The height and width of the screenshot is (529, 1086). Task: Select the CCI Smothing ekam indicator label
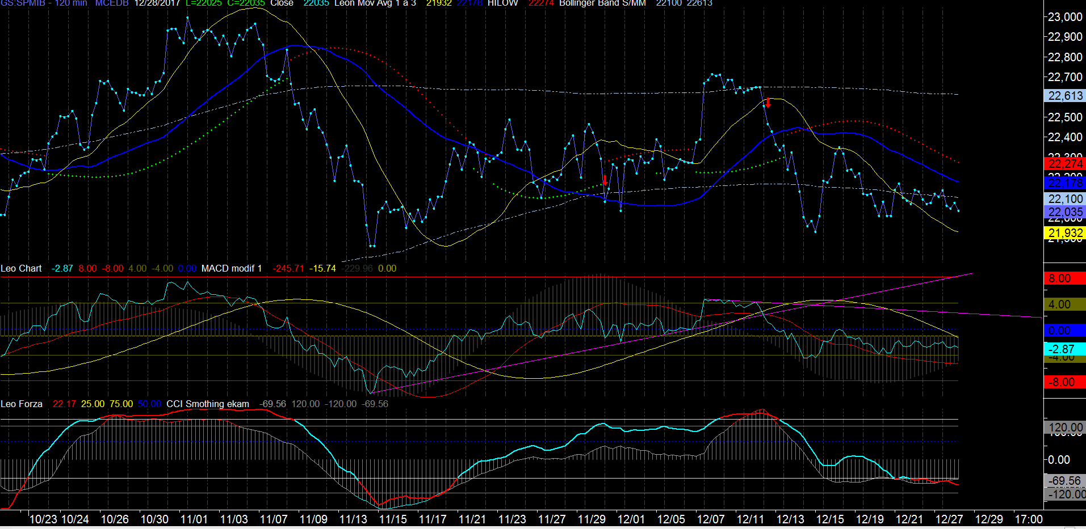[208, 404]
